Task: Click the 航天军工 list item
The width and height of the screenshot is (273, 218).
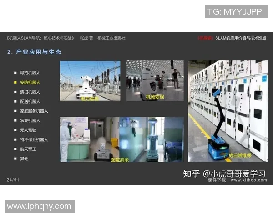Action: tap(27, 149)
